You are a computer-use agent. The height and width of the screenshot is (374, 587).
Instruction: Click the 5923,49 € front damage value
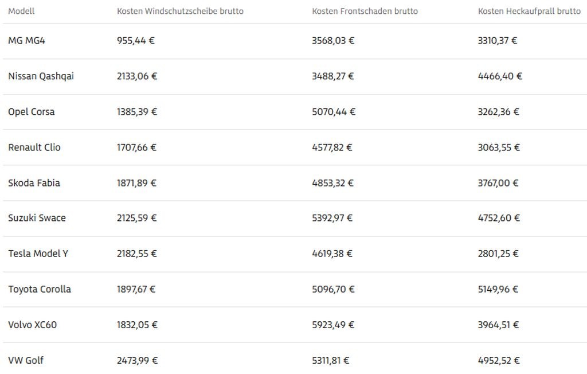(x=333, y=325)
